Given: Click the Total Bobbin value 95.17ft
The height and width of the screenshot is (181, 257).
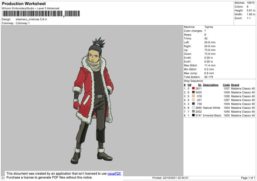Looking at the screenshot, I should pos(209,77).
